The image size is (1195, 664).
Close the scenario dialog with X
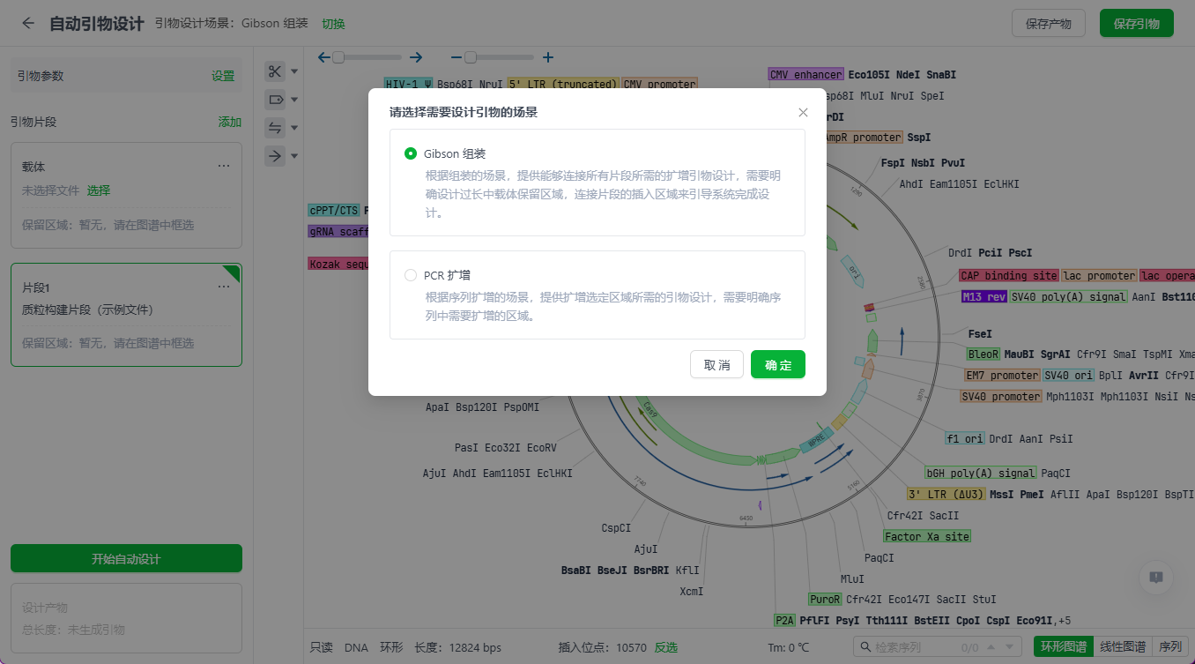pos(803,112)
